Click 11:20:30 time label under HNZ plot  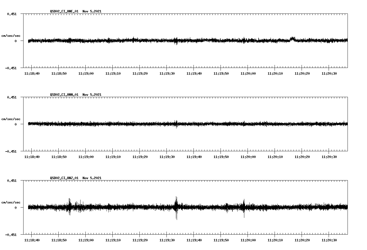(329, 240)
